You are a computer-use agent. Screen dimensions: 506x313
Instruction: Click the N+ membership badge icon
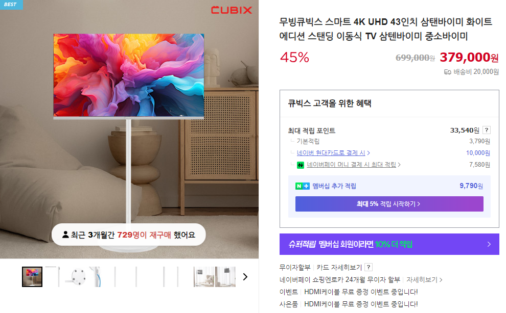click(303, 186)
